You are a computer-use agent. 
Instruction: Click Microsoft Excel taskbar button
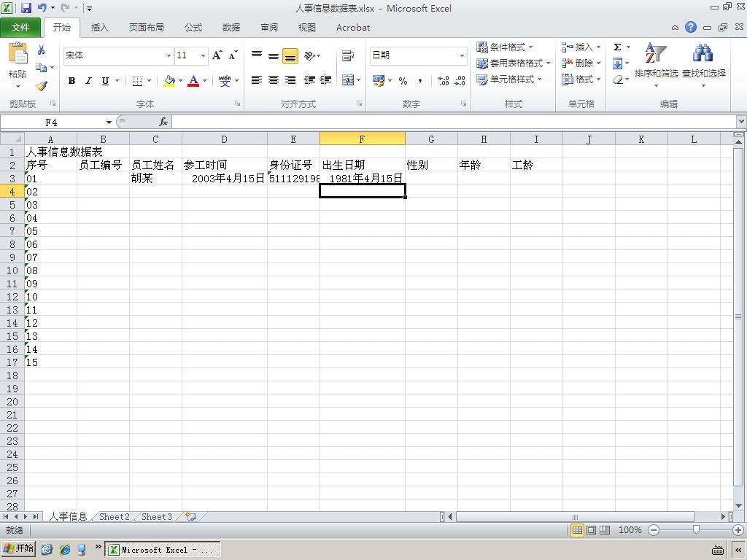click(x=163, y=550)
